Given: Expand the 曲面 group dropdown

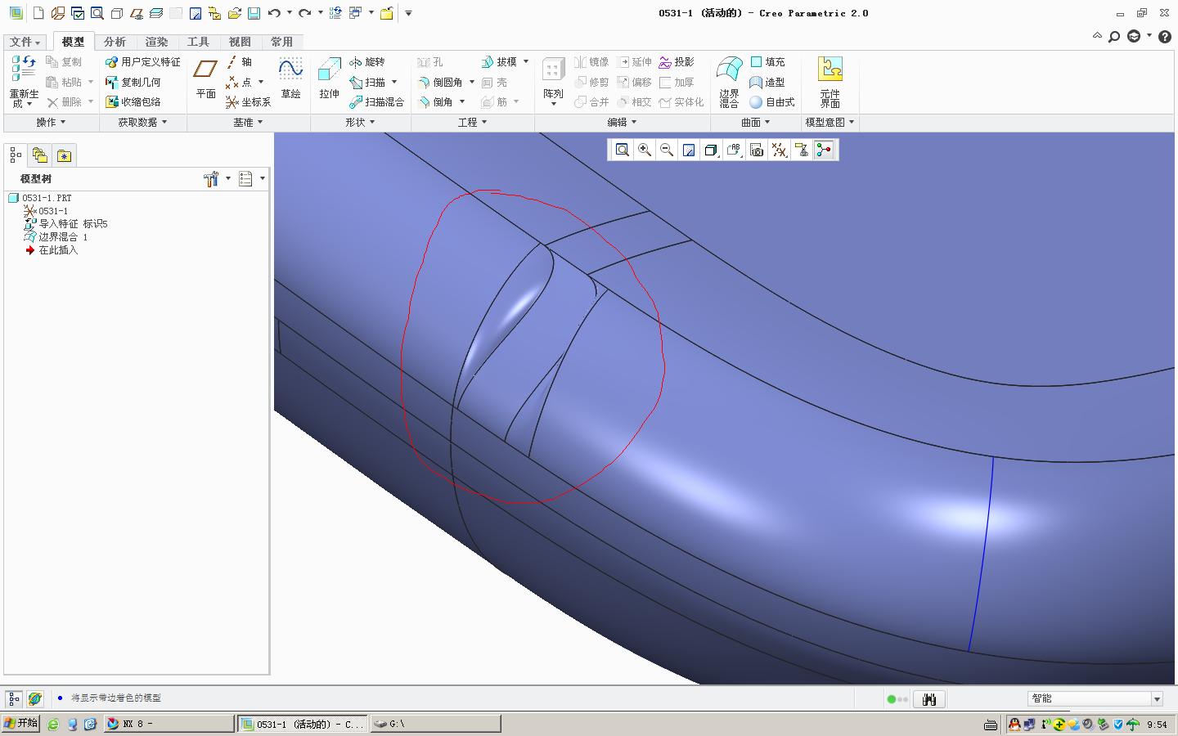Looking at the screenshot, I should tap(755, 123).
